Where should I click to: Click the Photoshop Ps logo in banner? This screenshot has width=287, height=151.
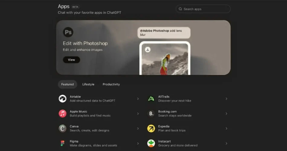click(x=68, y=32)
